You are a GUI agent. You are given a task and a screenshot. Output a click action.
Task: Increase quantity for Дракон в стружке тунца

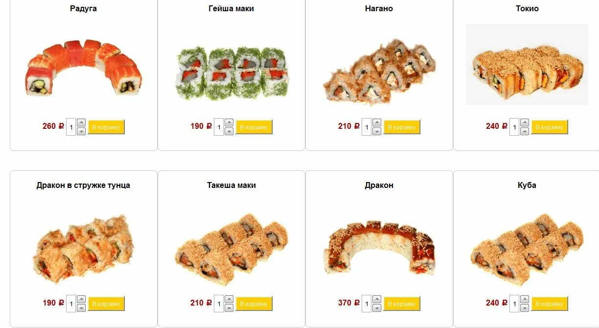[x=81, y=299]
